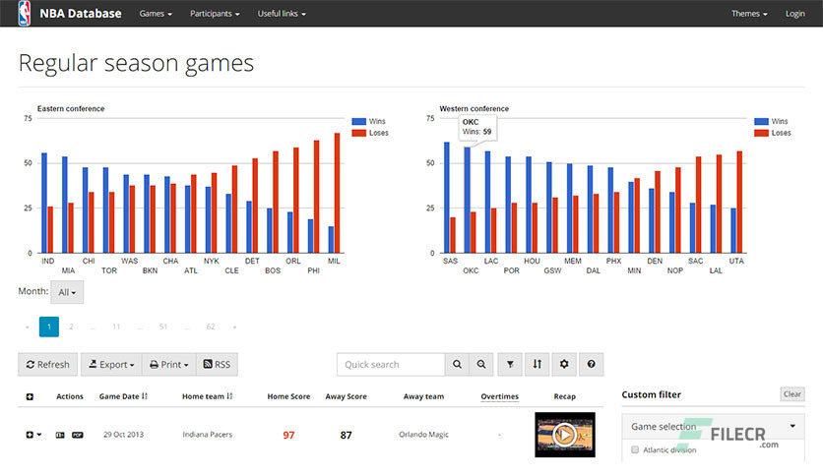Viewport: 823px width, 476px height.
Task: Click the Overtimes column header
Action: pos(500,397)
